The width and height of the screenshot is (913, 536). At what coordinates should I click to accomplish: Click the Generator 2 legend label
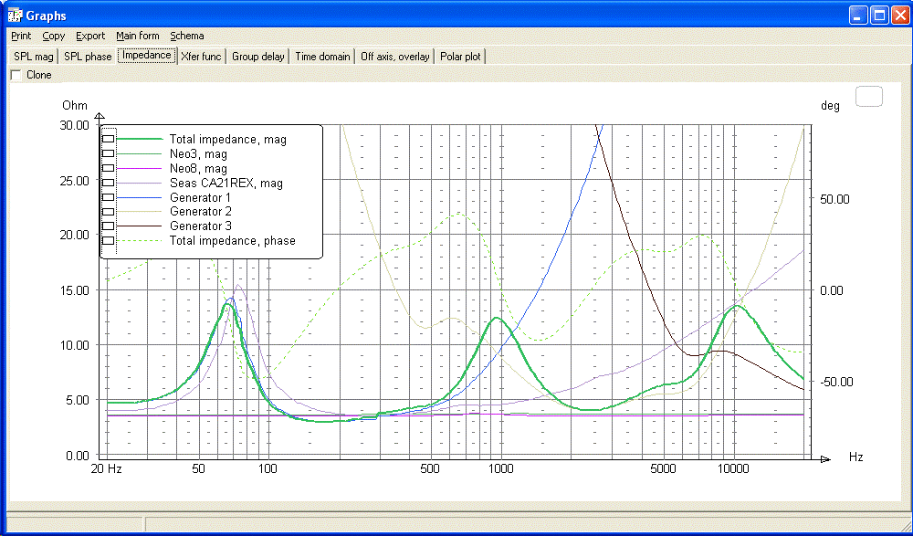(x=200, y=212)
